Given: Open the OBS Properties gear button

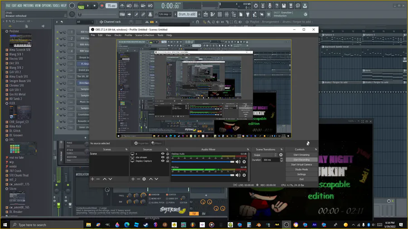Looking at the screenshot, I should click(141, 143).
